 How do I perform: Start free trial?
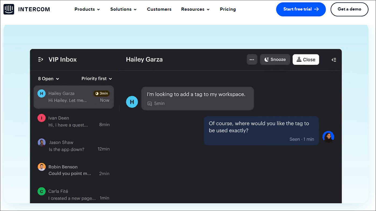pyautogui.click(x=301, y=9)
